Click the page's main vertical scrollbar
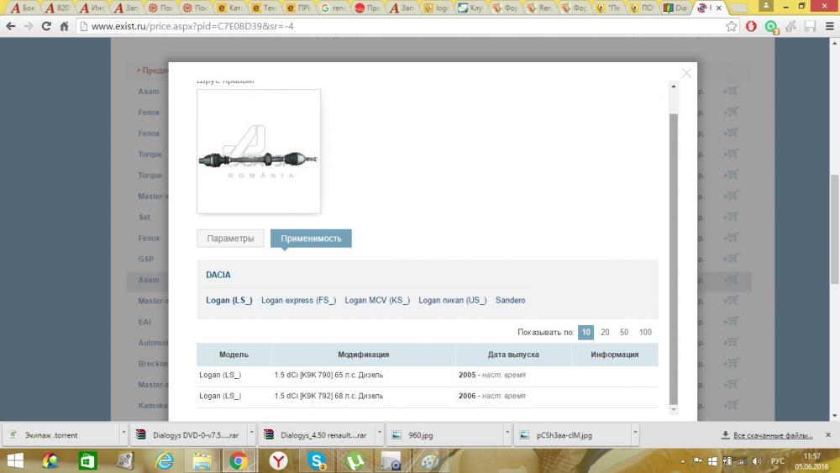The width and height of the screenshot is (840, 473). point(835,230)
